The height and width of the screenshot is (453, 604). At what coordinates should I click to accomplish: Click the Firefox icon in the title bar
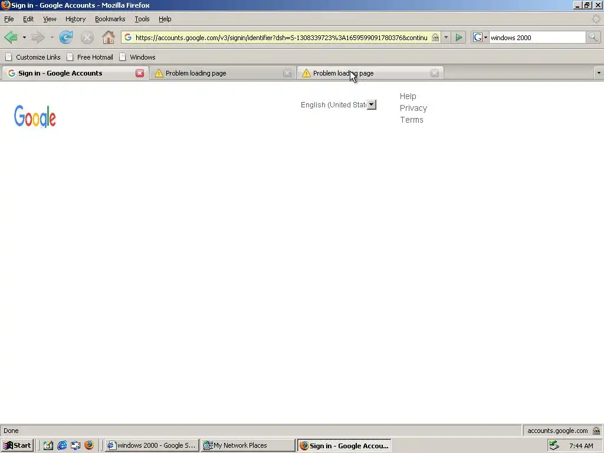click(x=5, y=5)
